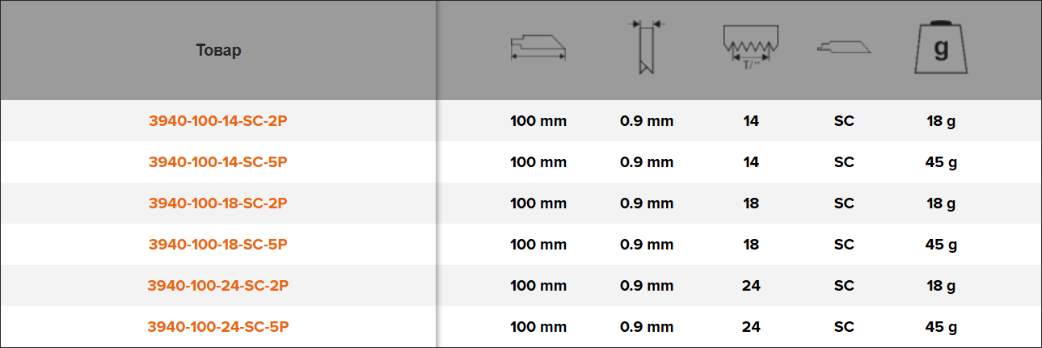Select the 45 g cell in last row
This screenshot has width=1042, height=348.
tap(941, 327)
